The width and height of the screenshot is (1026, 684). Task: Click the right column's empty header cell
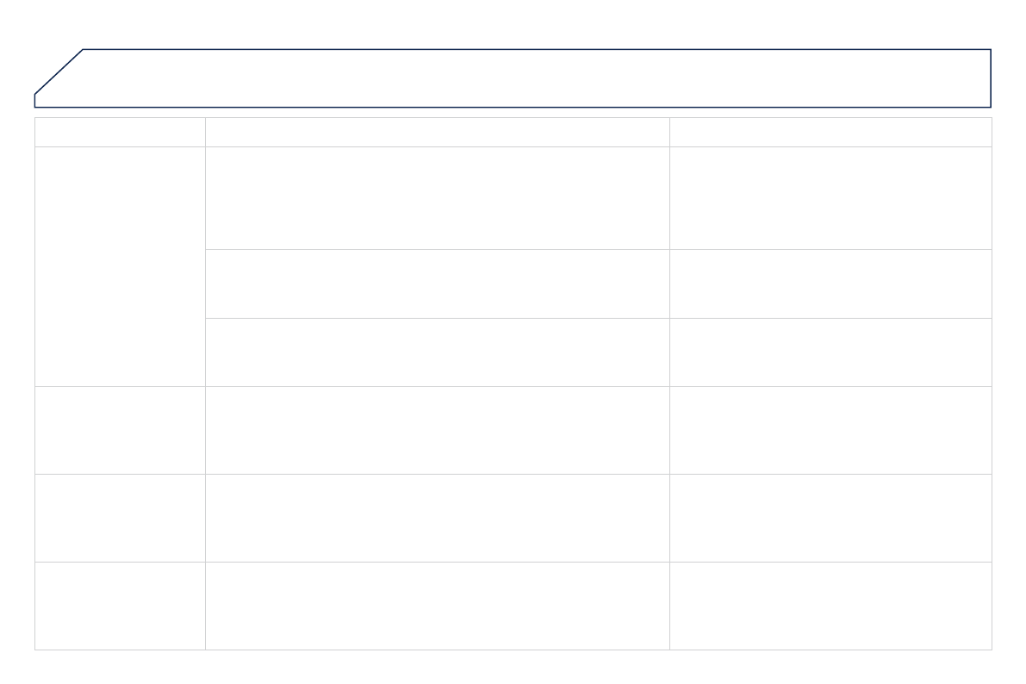point(830,132)
